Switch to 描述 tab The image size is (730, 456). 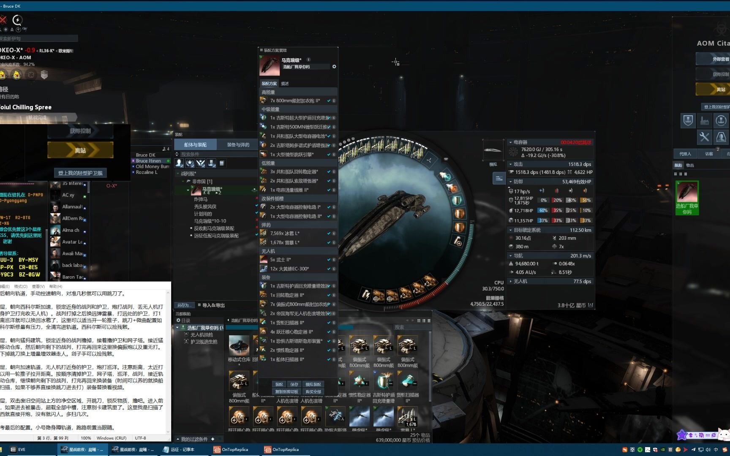pyautogui.click(x=285, y=84)
